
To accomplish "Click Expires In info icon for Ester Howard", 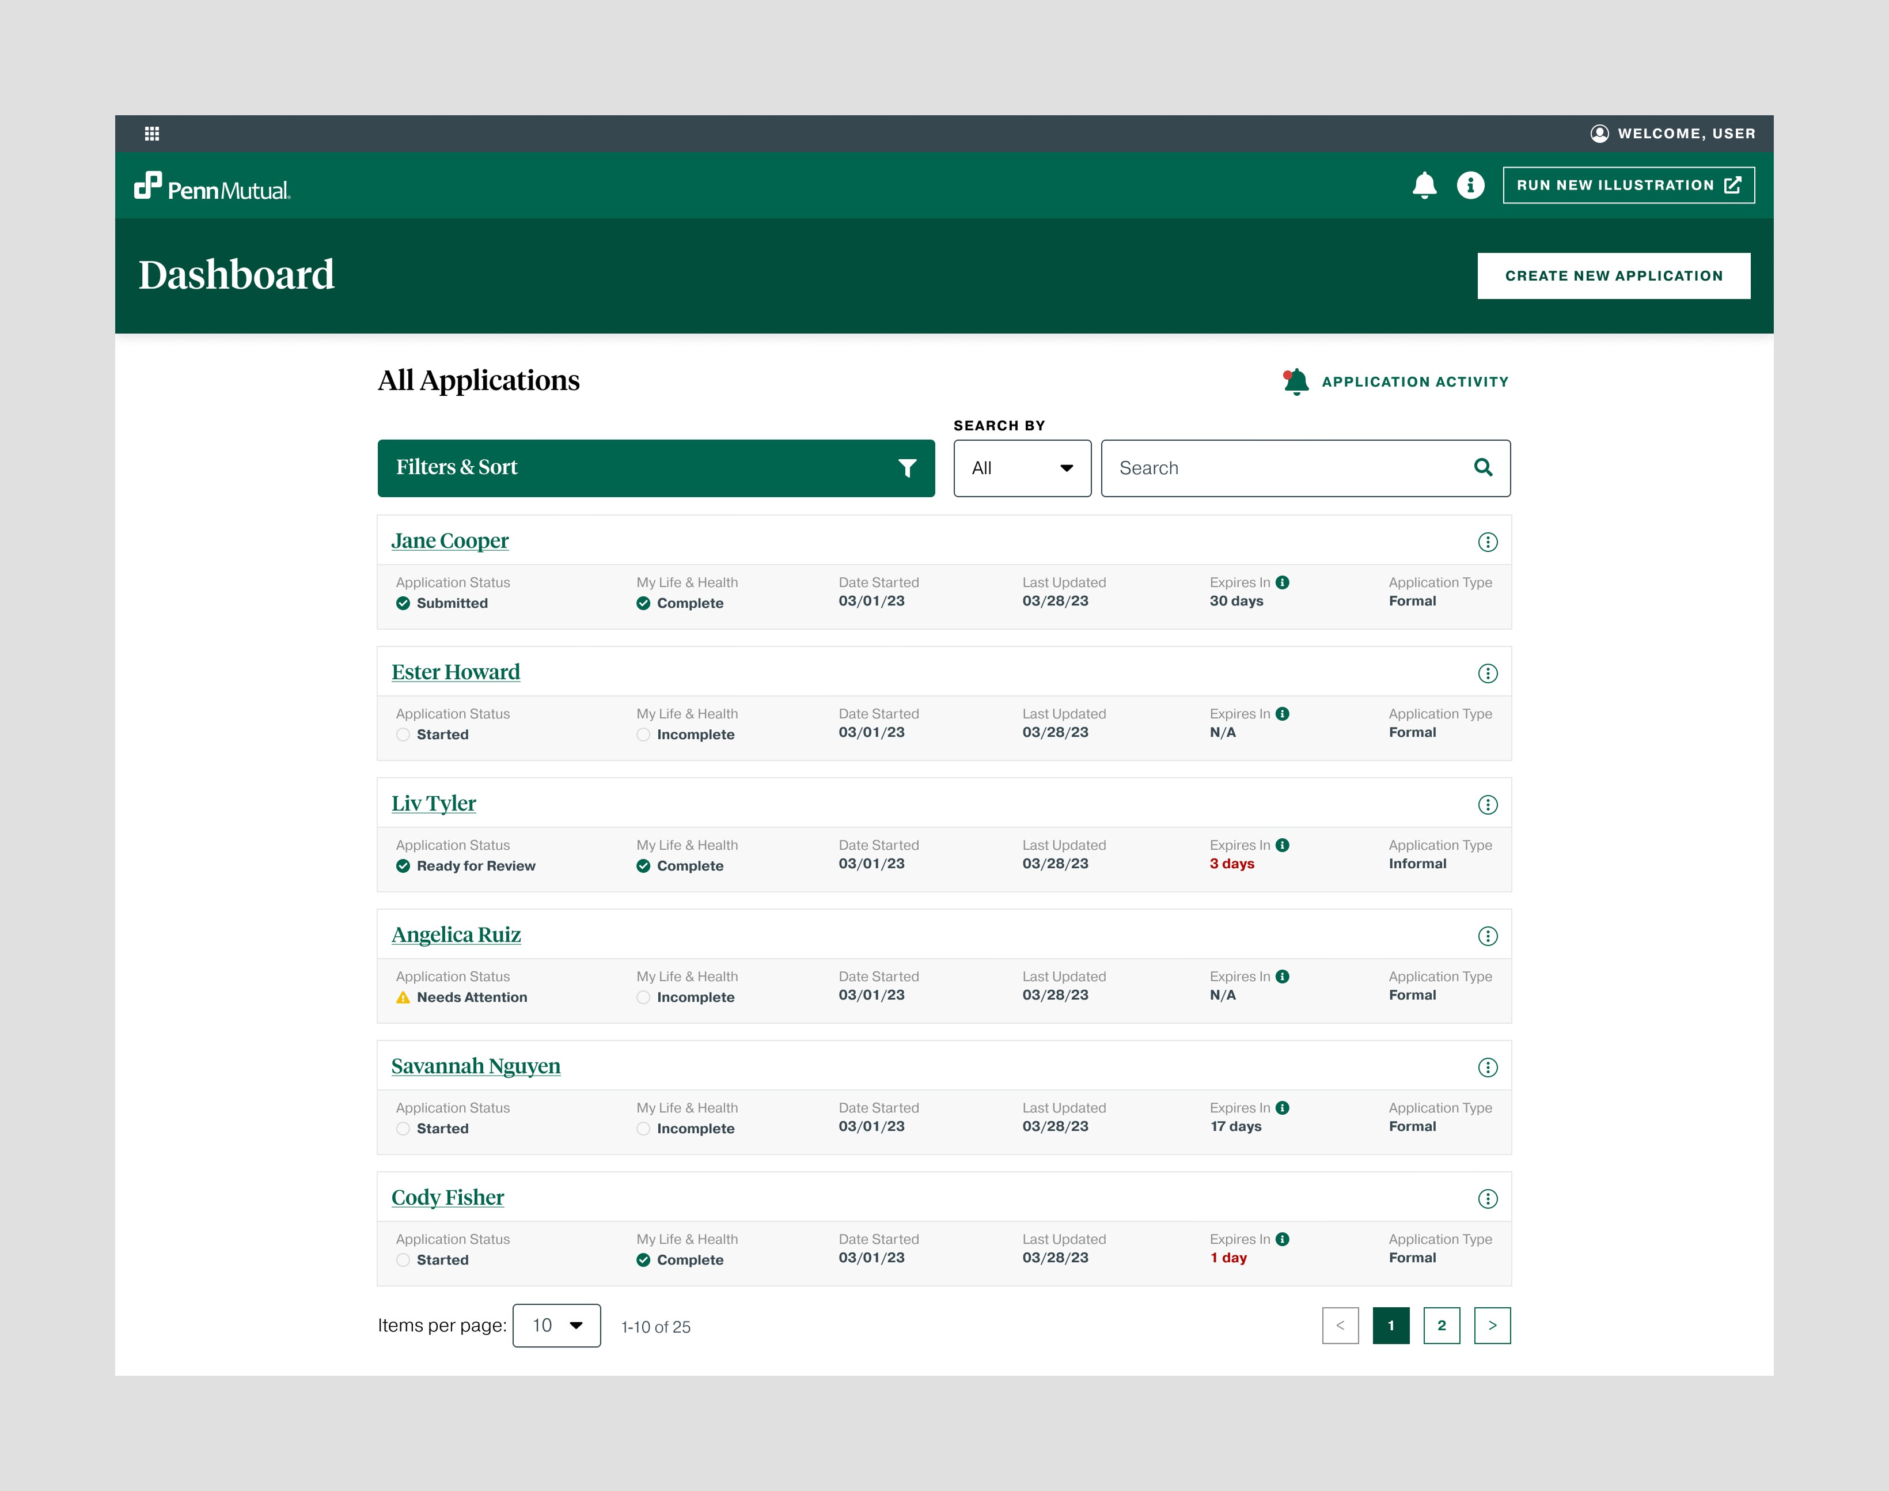I will coord(1283,713).
